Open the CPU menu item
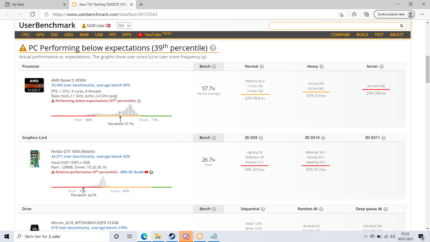 [x=26, y=35]
